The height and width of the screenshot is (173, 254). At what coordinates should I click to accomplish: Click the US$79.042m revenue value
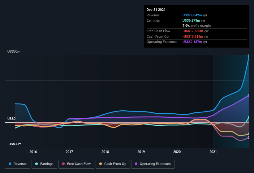tap(192, 15)
